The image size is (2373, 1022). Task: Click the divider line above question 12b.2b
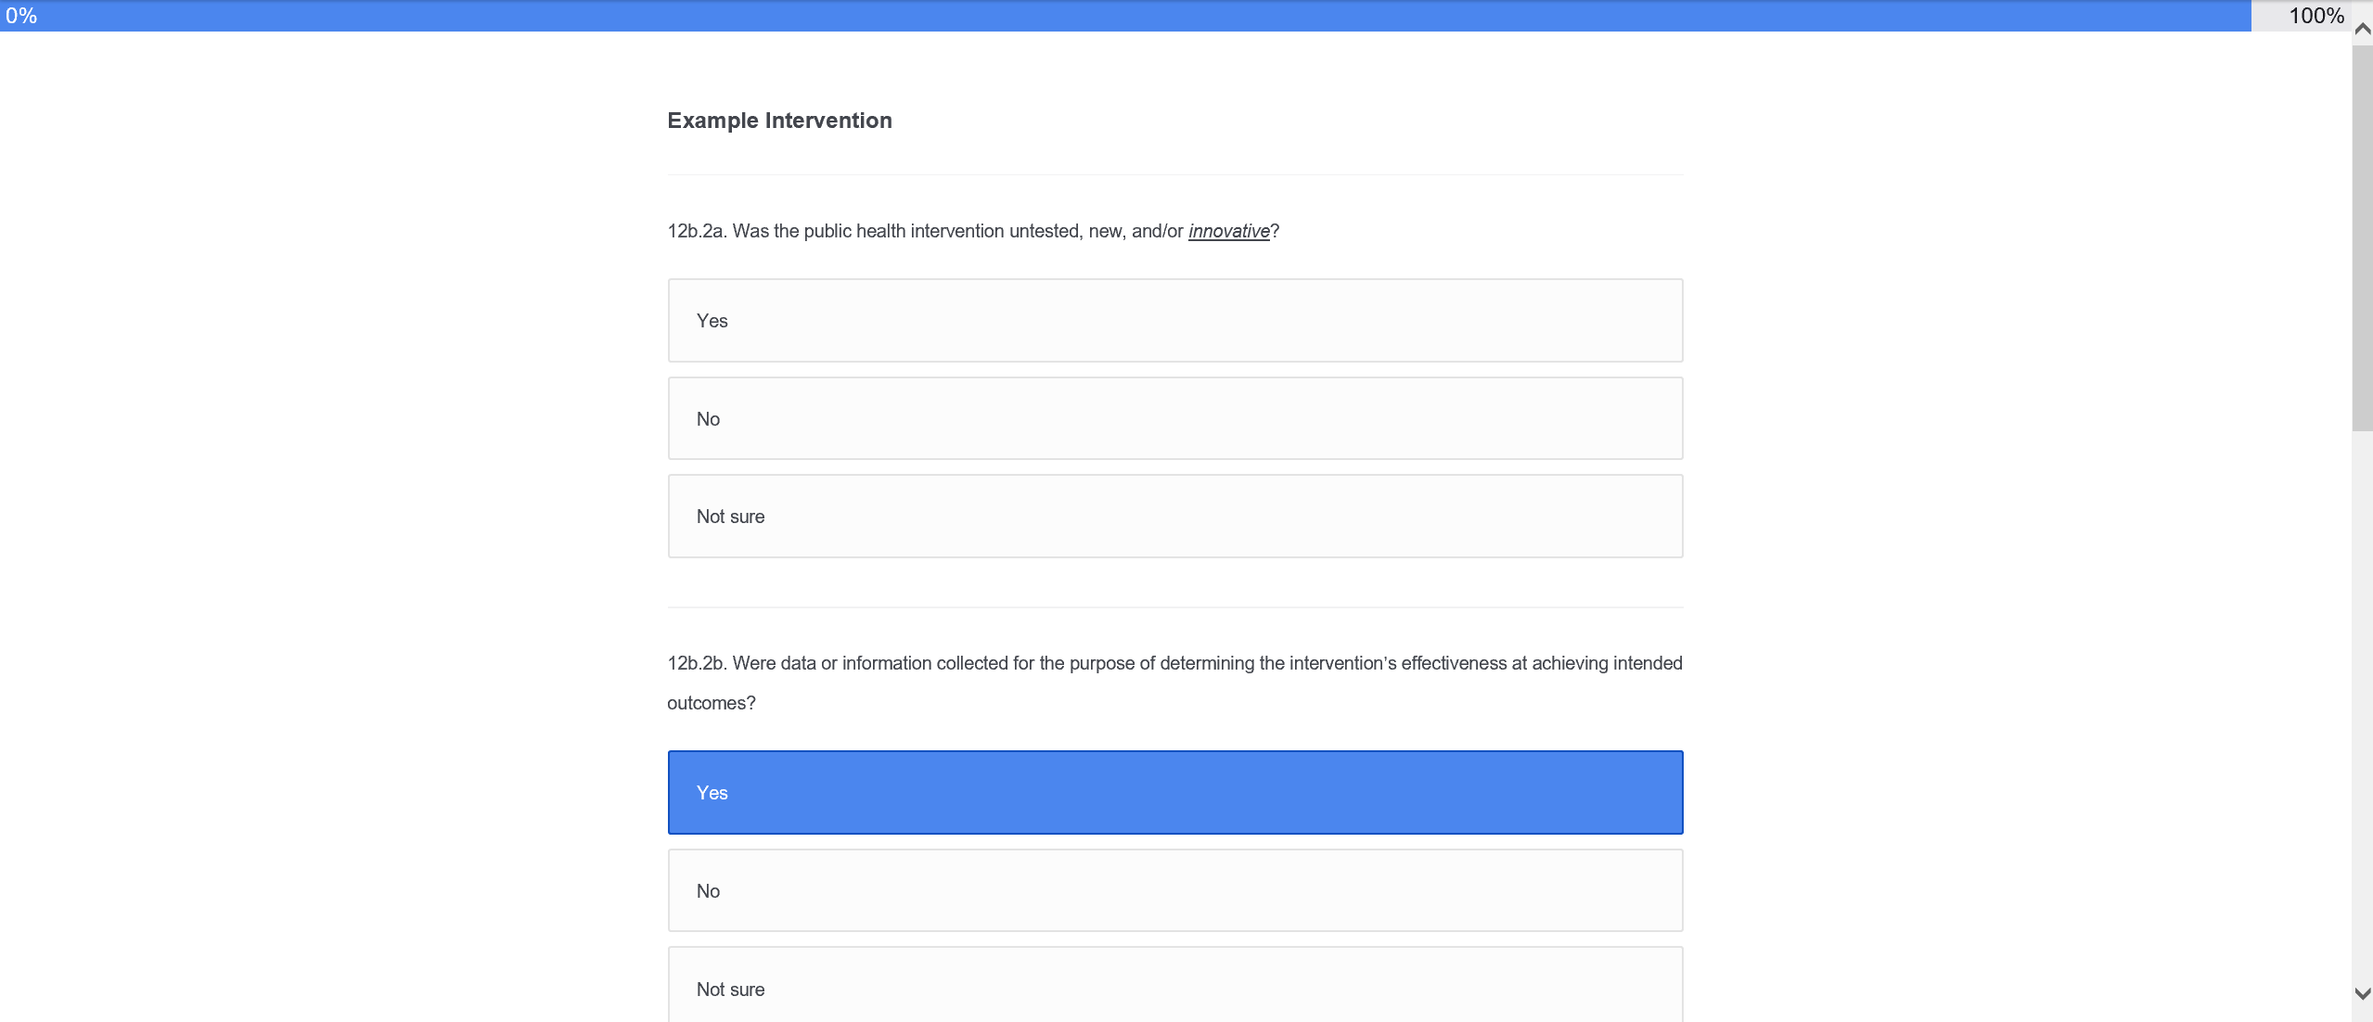coord(1174,607)
